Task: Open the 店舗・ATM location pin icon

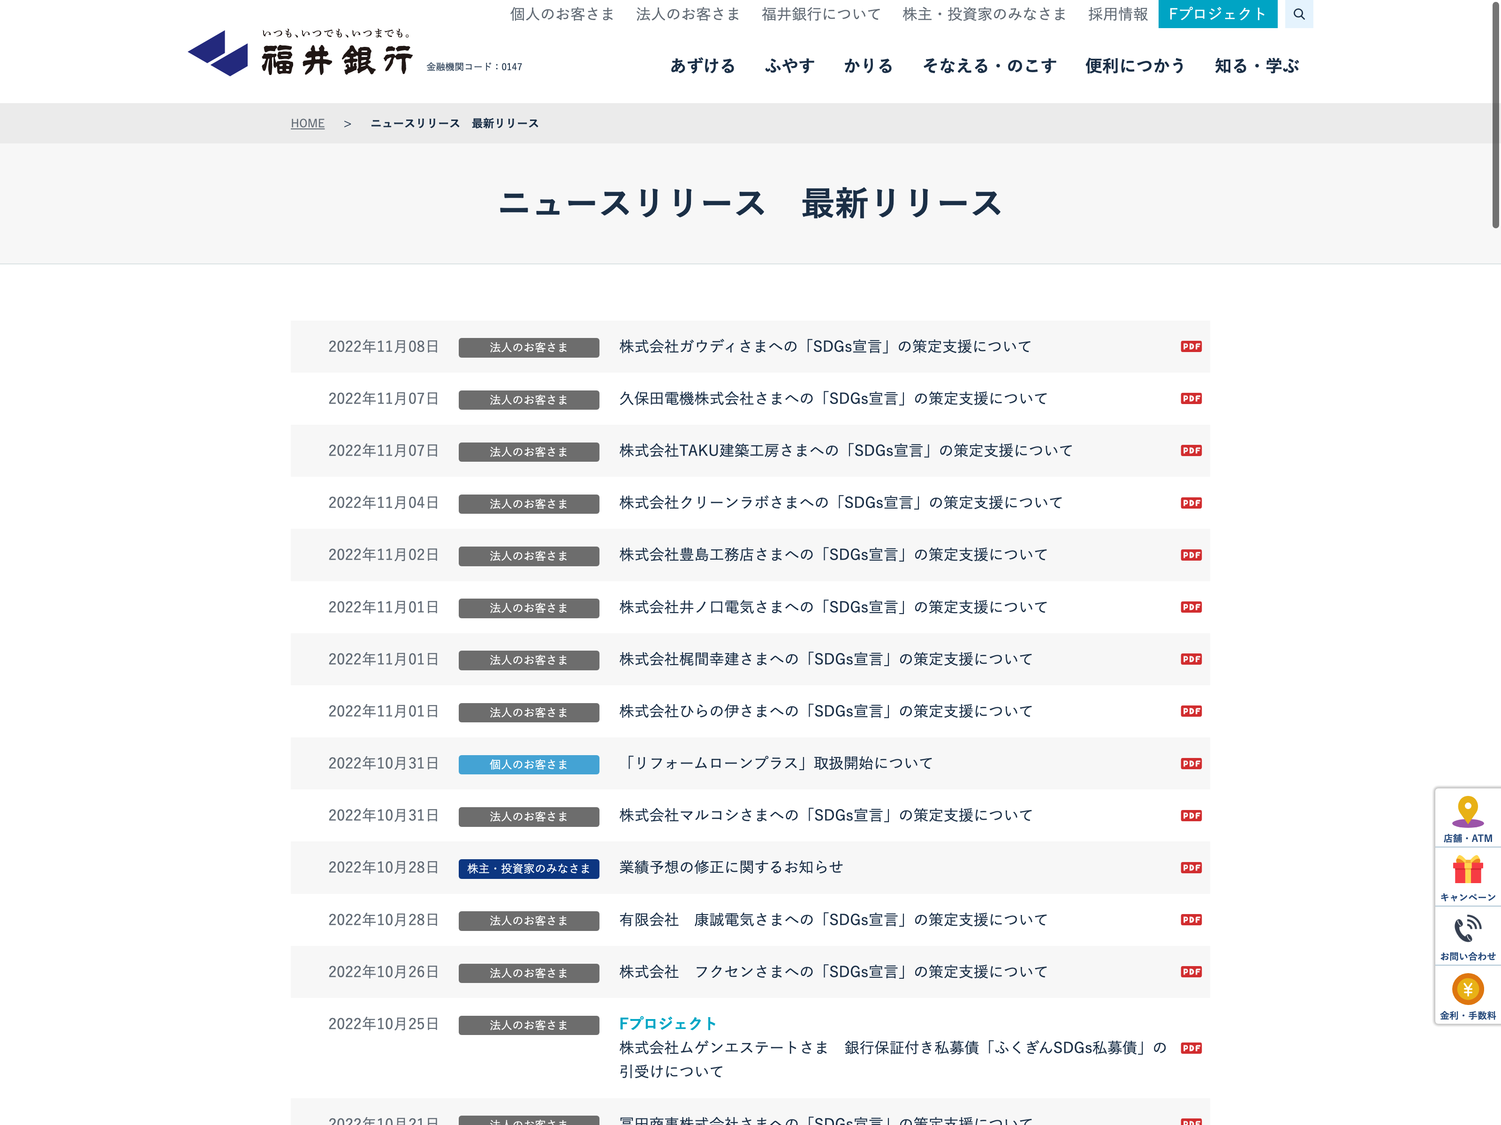Action: [x=1467, y=812]
